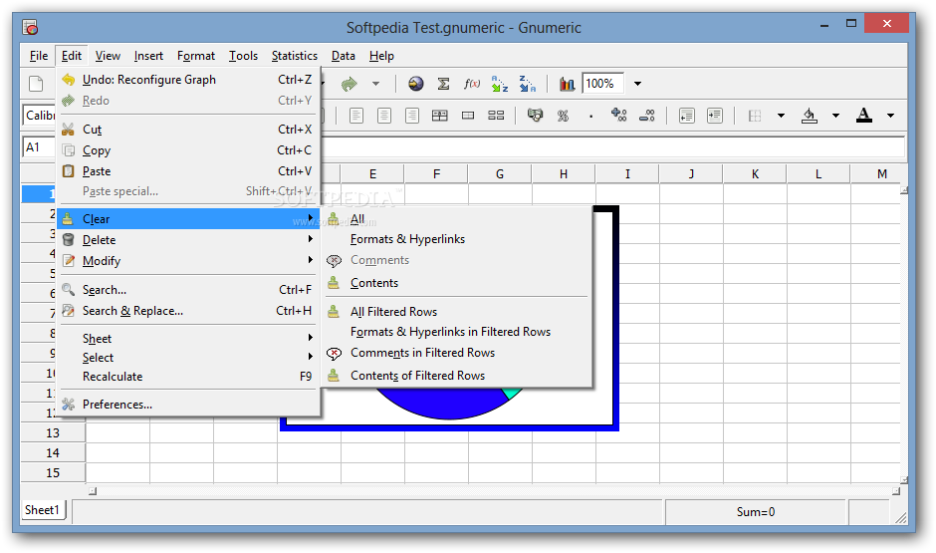Open the View menu
The height and width of the screenshot is (553, 936).
click(x=108, y=56)
